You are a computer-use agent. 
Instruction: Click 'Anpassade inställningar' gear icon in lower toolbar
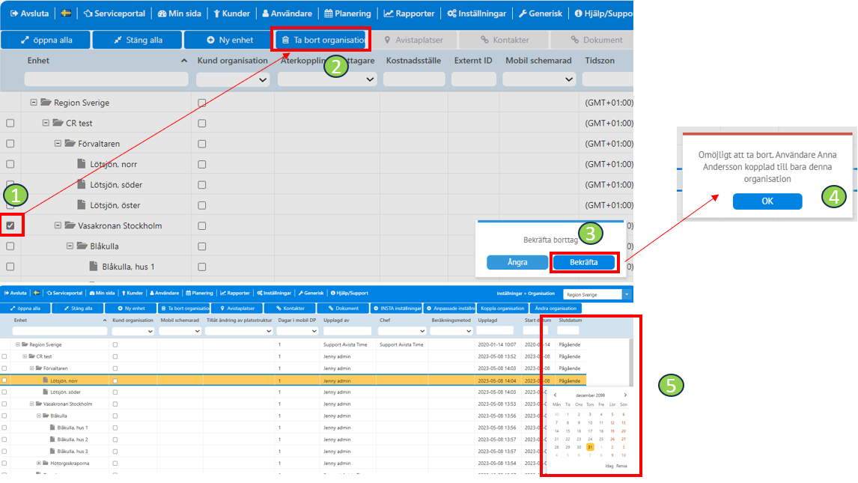coord(429,309)
